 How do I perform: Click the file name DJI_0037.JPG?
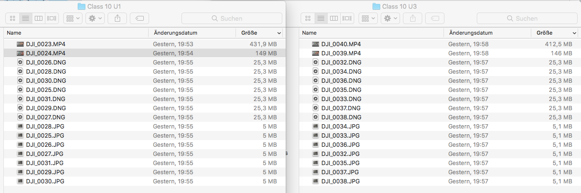(x=341, y=172)
